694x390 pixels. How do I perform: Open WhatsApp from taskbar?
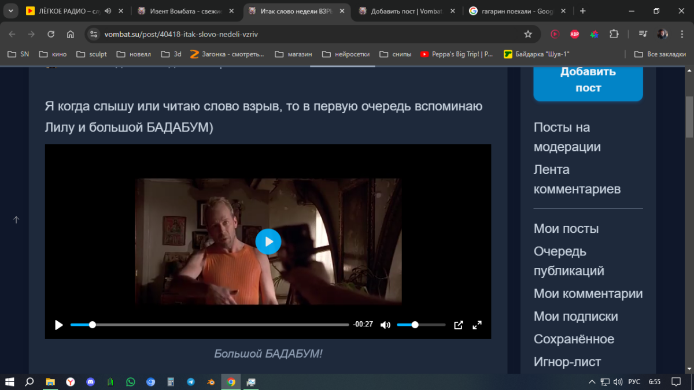click(x=130, y=382)
